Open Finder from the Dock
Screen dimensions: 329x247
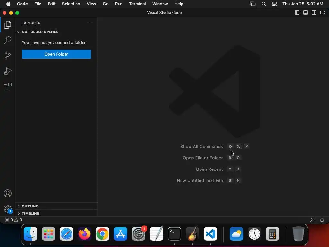click(x=31, y=234)
